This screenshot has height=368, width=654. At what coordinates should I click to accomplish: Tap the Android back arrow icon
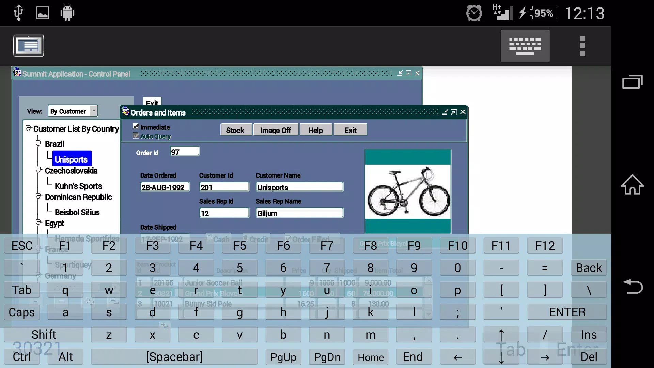coord(633,287)
